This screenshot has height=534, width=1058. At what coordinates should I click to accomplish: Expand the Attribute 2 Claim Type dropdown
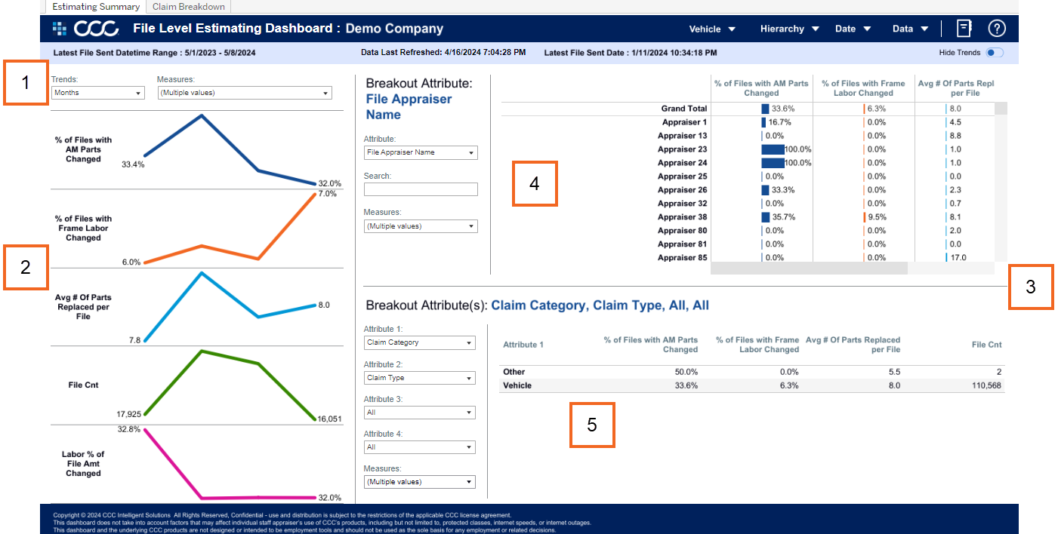pyautogui.click(x=419, y=378)
